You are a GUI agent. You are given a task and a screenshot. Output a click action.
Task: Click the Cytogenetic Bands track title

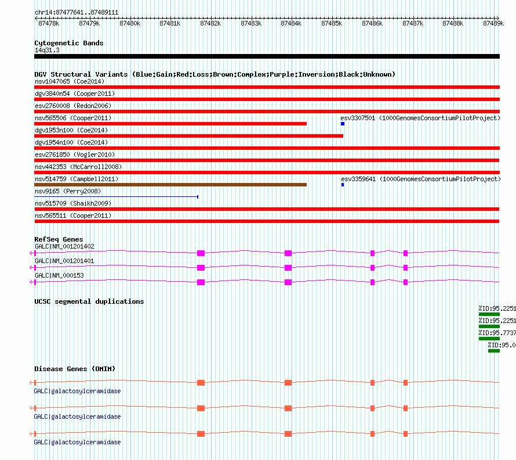(69, 43)
